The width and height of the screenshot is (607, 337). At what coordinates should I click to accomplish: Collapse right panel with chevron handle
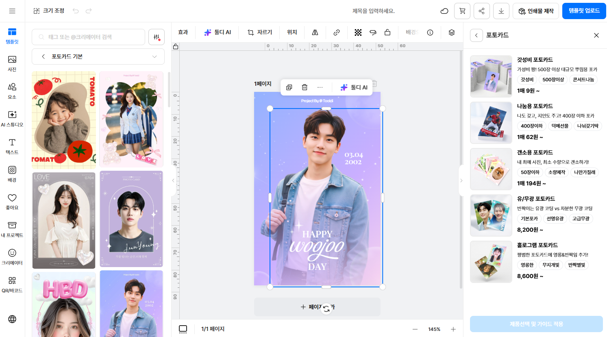461,180
